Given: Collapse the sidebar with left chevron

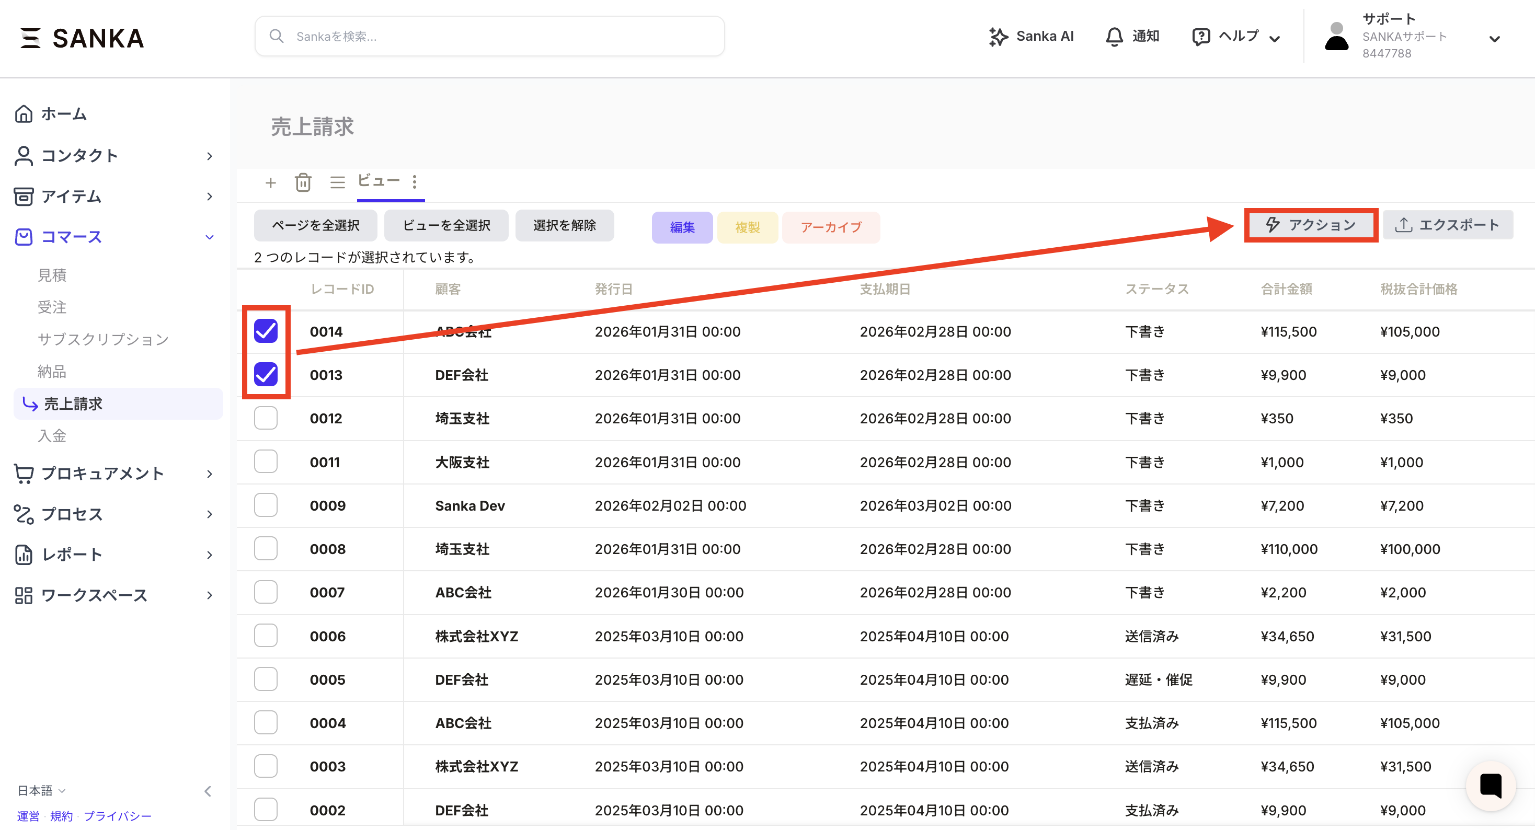Looking at the screenshot, I should tap(208, 791).
